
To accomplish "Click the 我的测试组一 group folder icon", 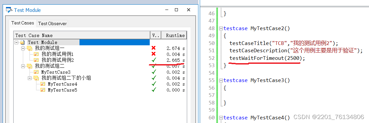I will (x=29, y=48).
